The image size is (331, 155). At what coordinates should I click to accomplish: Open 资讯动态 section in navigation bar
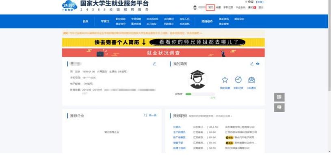click(207, 21)
